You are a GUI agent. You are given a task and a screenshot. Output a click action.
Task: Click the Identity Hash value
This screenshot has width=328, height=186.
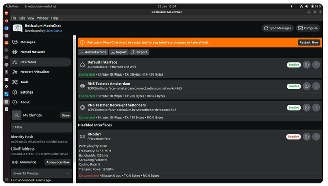click(40, 142)
